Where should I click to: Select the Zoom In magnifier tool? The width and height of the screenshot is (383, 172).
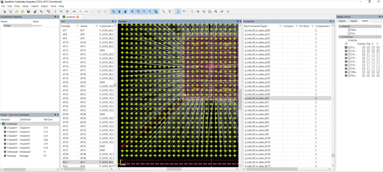198,11
